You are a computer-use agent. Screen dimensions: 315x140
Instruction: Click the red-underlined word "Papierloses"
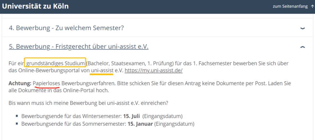(46, 83)
